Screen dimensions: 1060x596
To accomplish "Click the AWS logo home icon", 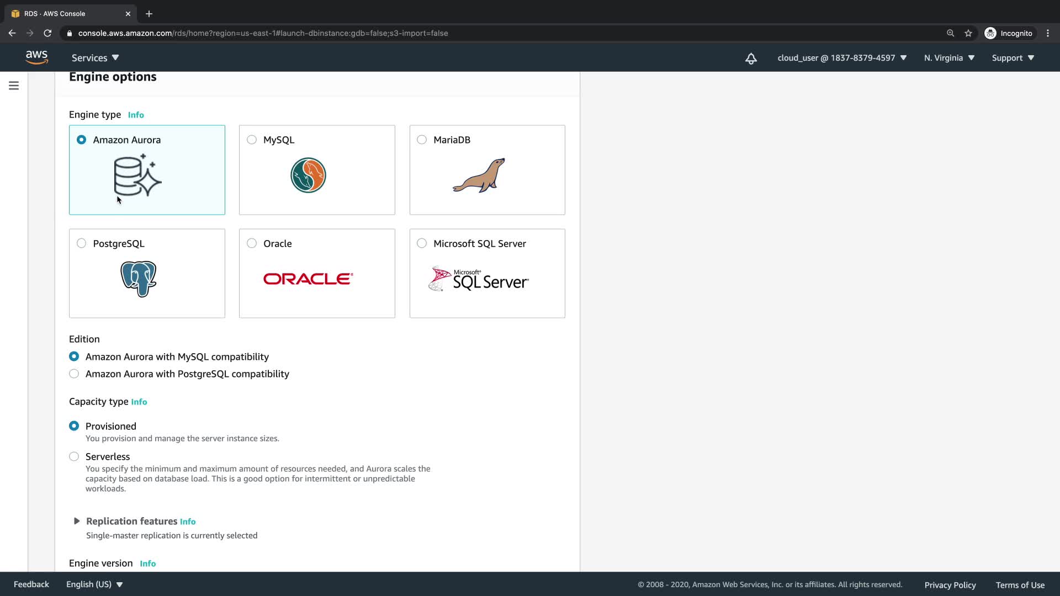I will click(x=36, y=57).
